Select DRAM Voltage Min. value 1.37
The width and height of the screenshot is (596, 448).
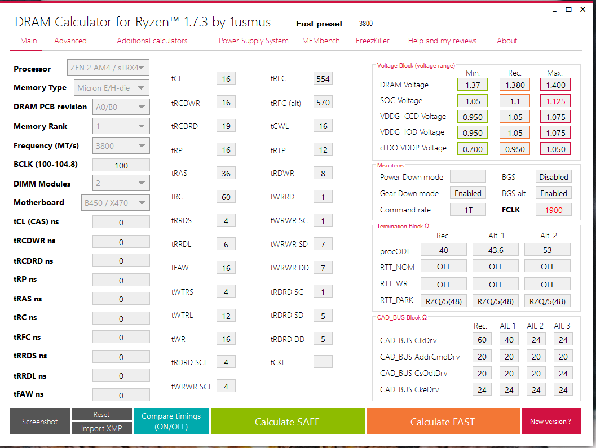473,85
